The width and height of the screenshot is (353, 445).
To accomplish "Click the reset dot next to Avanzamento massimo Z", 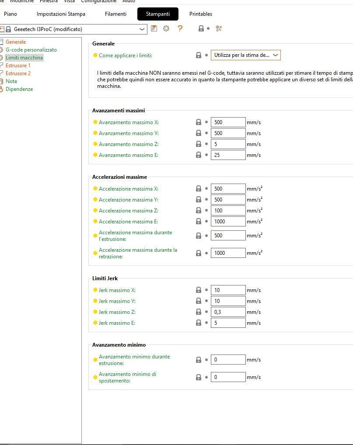I will coord(206,144).
